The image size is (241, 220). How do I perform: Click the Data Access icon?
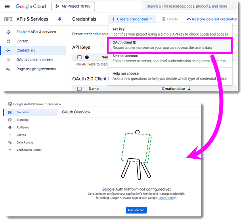tap(10, 142)
